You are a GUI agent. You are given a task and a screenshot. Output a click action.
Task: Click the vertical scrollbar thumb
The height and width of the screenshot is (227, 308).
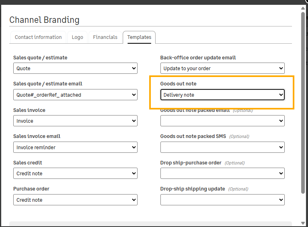pos(303,103)
